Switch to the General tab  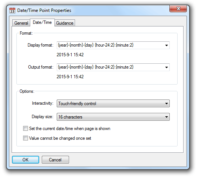tap(21, 23)
